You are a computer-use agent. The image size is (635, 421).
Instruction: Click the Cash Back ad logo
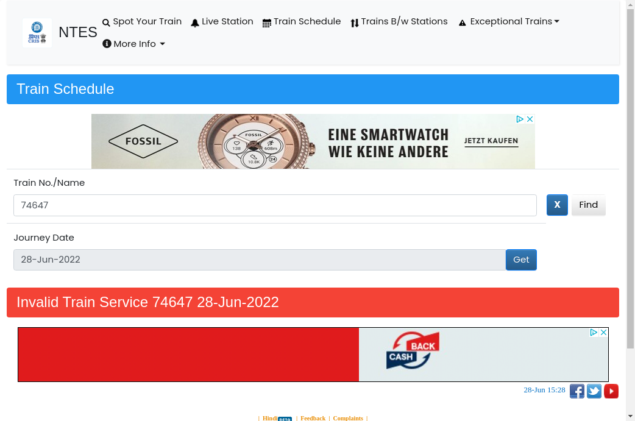pos(413,350)
